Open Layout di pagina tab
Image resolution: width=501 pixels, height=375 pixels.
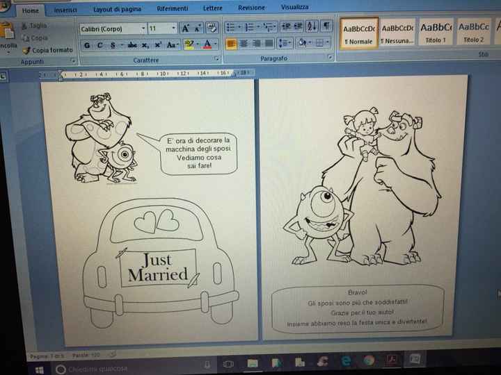coord(117,9)
